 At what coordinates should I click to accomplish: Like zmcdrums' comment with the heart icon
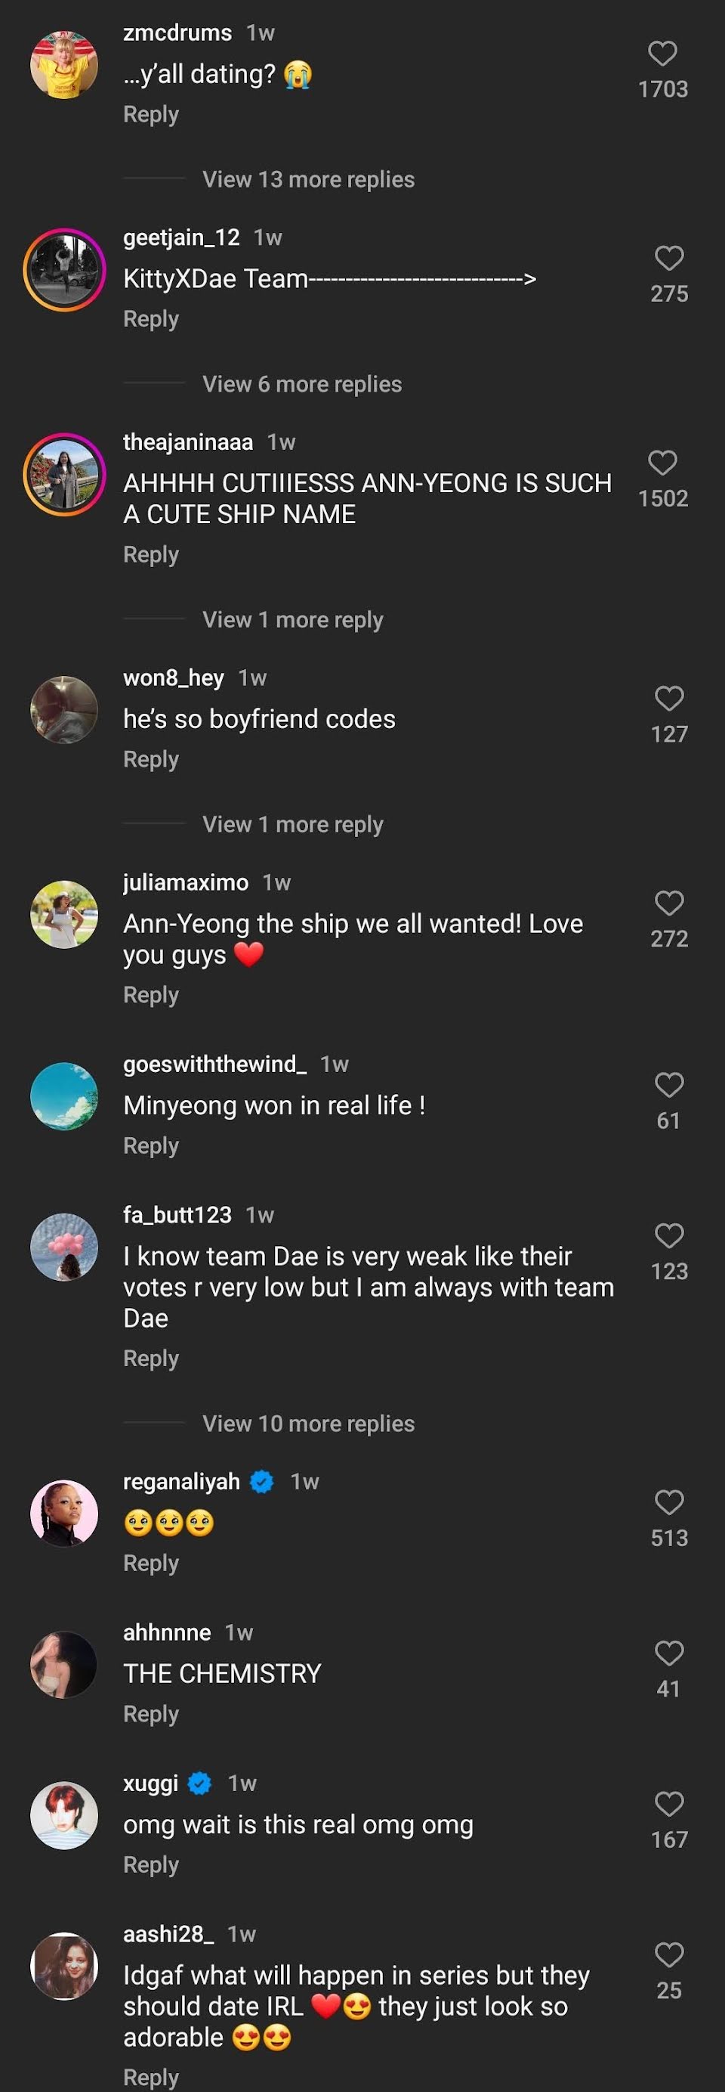pyautogui.click(x=662, y=54)
